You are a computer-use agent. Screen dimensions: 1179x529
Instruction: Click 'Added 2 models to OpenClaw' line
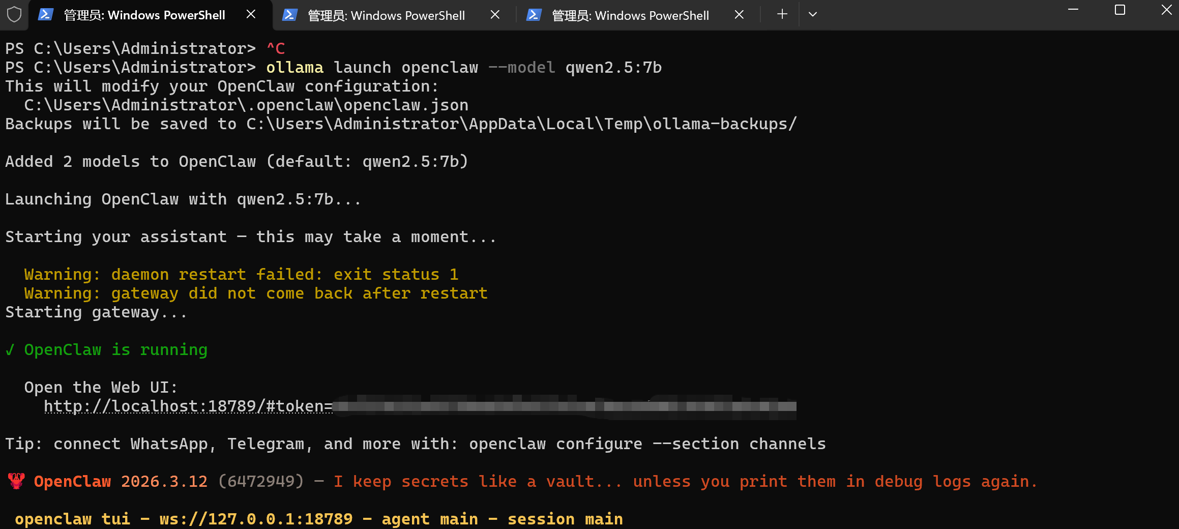click(237, 162)
